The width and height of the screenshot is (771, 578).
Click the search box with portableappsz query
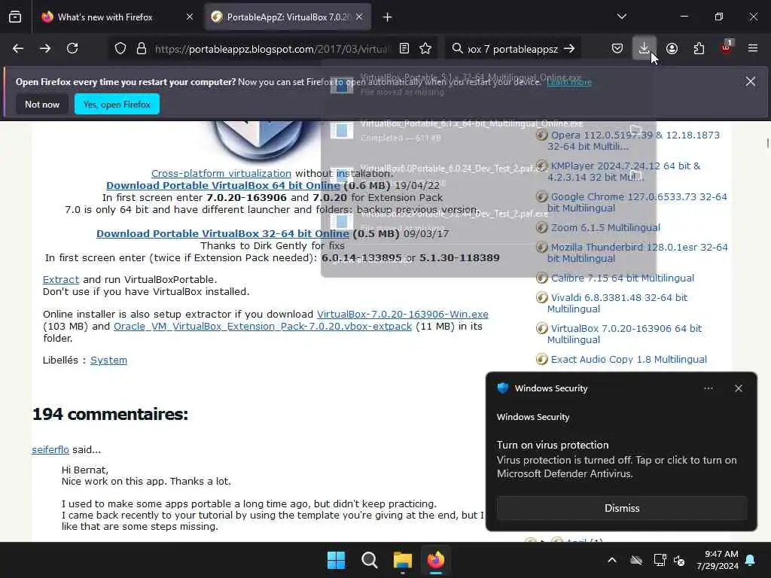click(x=512, y=49)
